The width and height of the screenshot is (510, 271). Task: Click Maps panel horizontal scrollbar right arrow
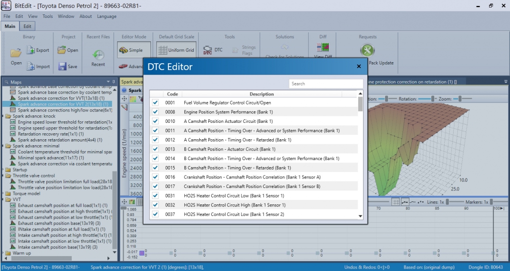tap(108, 259)
